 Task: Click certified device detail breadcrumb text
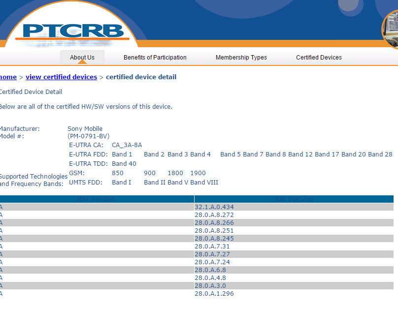click(x=141, y=77)
